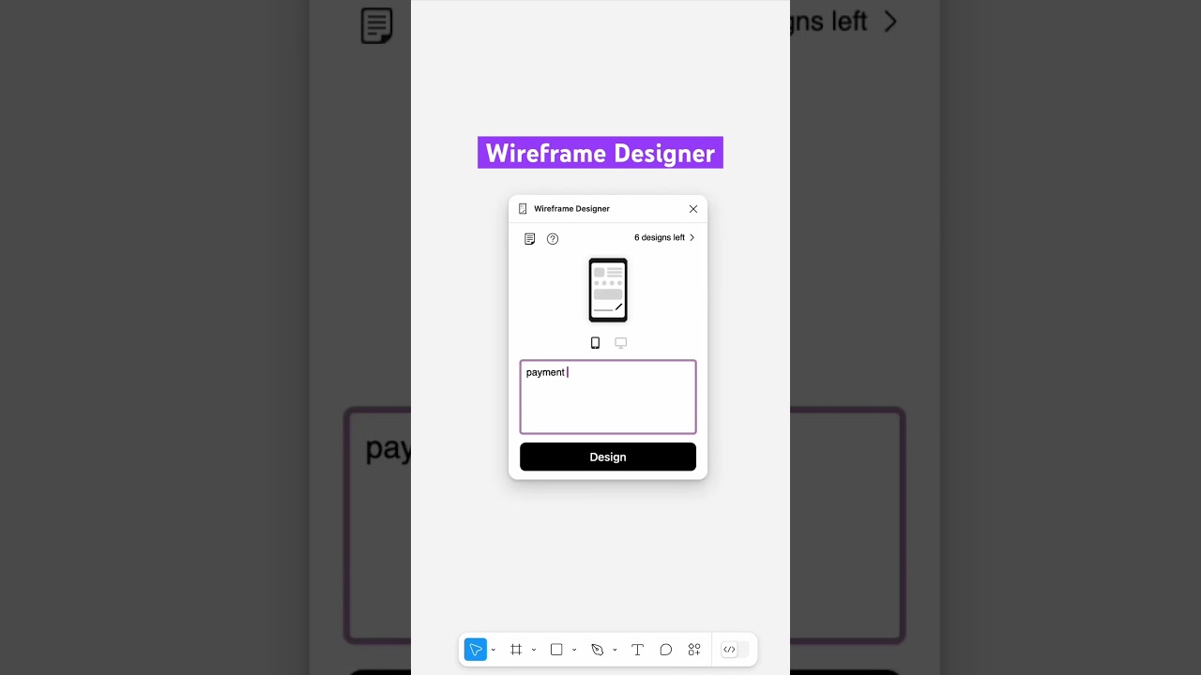Open the '6 designs left' link
Screen dimensions: 1201x675
pos(663,238)
